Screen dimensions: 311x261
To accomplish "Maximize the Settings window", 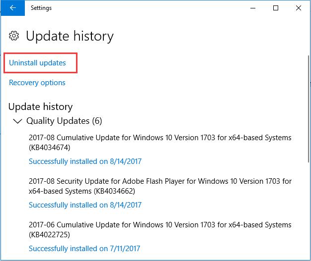I will click(276, 8).
